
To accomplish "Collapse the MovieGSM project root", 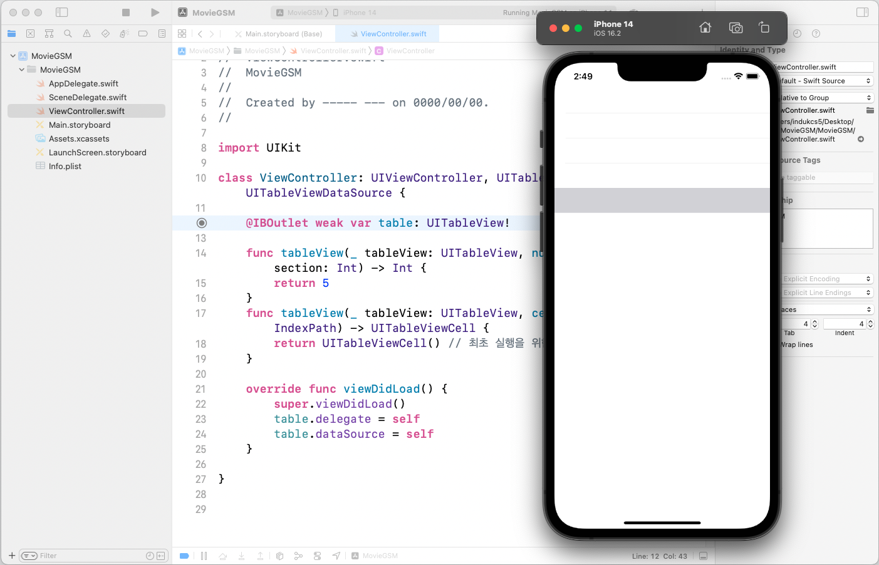I will coord(13,56).
